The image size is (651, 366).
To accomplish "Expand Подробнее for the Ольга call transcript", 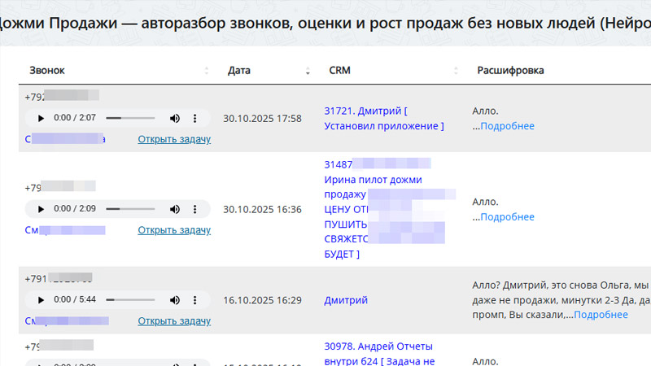I will (x=601, y=315).
